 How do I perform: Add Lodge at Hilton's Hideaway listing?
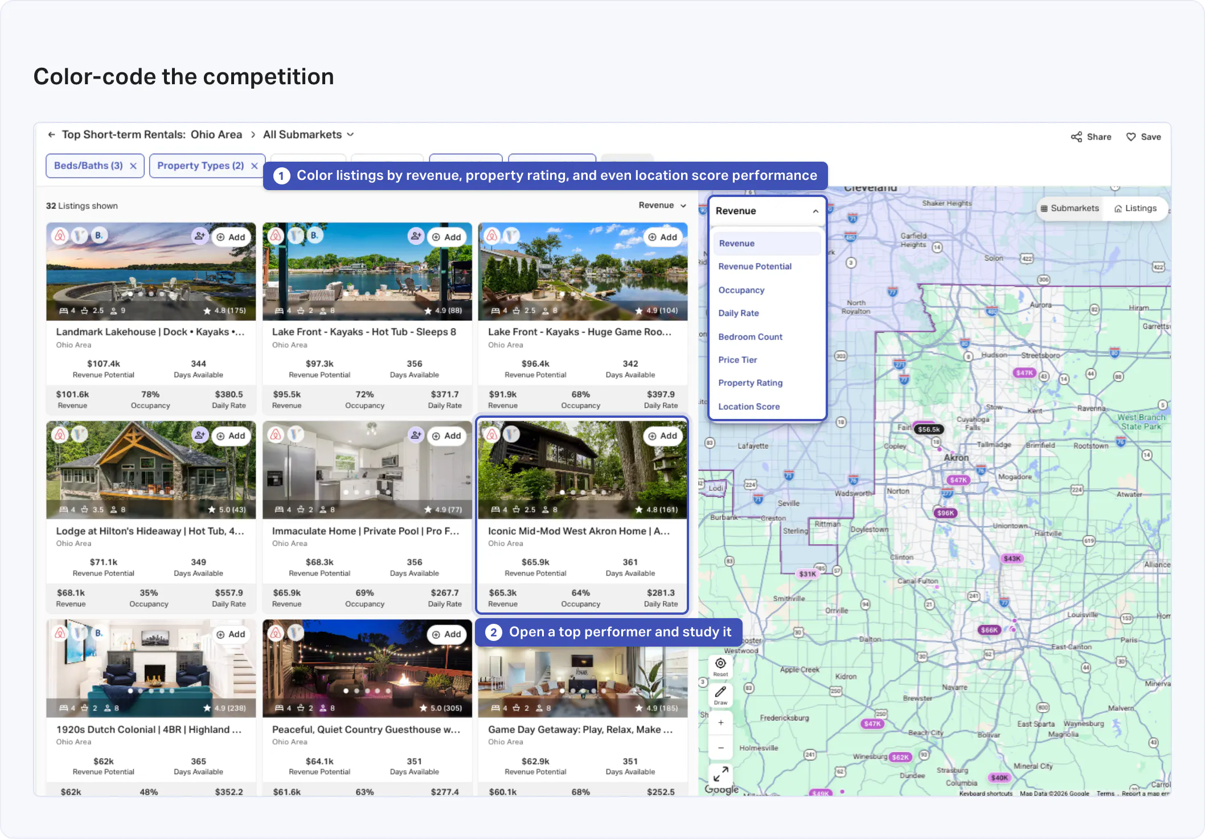pos(231,436)
